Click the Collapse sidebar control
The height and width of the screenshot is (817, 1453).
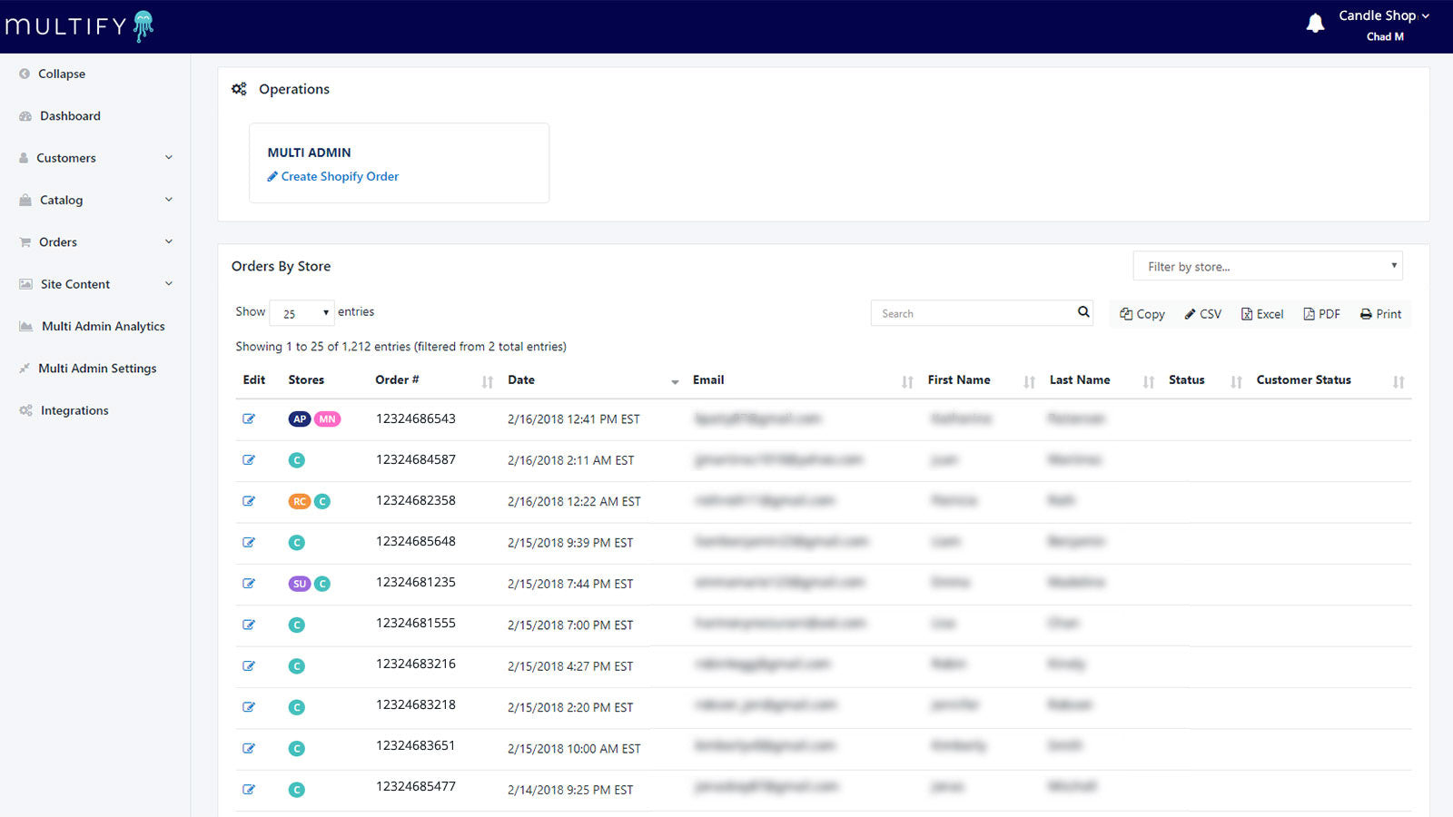61,74
